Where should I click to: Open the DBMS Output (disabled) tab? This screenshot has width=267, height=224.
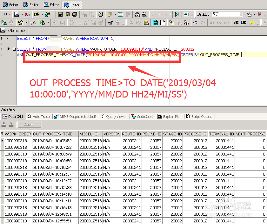coord(75,117)
